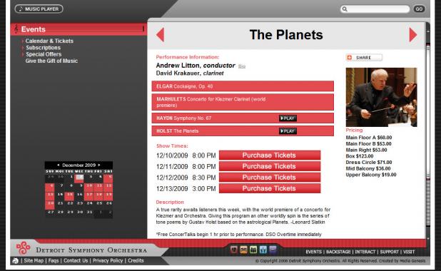Screen dimensions: 441x271
Task: Purchase tickets for 12/13/2009 3:00 PM
Action: [270, 188]
